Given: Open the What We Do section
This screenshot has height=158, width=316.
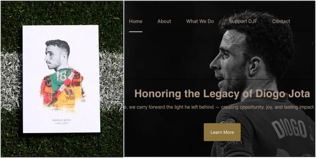Looking at the screenshot, I should (200, 21).
